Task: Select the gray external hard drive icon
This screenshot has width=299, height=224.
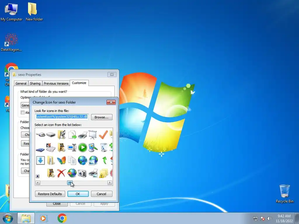Action: click(x=51, y=135)
